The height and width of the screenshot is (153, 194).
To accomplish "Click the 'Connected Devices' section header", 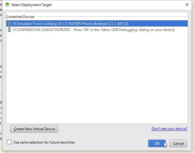I will (x=20, y=17).
